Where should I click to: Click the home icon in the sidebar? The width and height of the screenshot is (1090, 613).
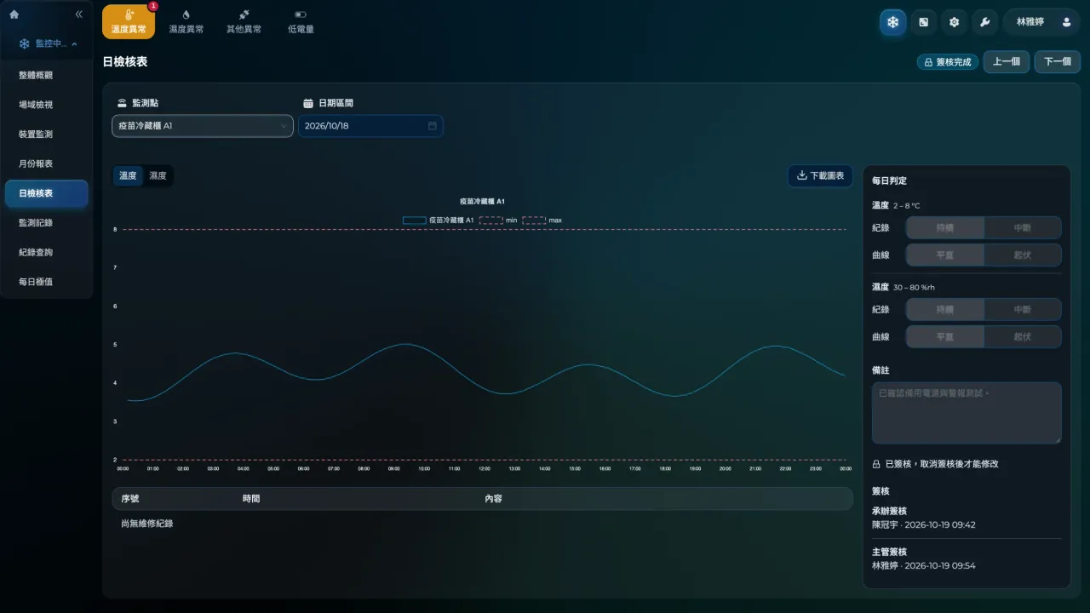[x=14, y=14]
